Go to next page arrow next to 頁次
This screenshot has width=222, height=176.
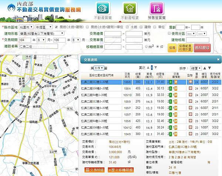click(x=156, y=68)
